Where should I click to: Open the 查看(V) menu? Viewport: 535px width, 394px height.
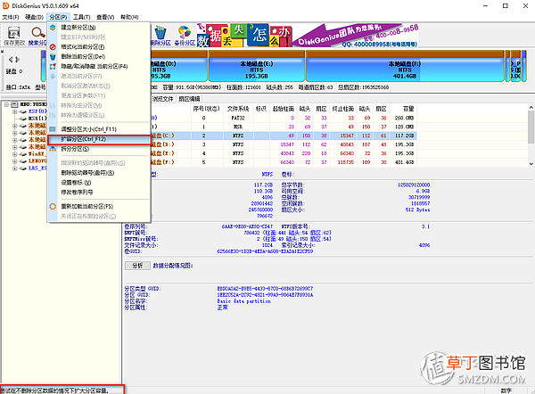[x=105, y=17]
